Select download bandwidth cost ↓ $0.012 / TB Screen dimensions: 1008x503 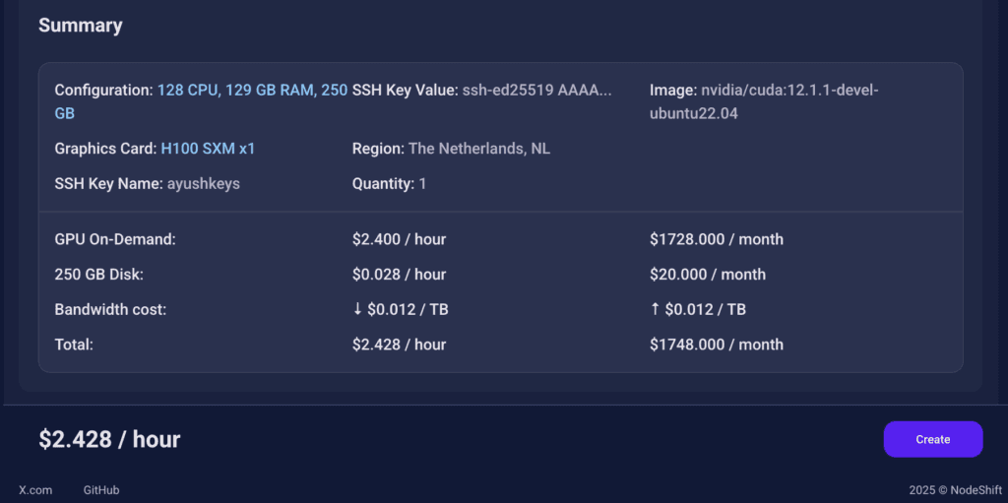point(401,309)
